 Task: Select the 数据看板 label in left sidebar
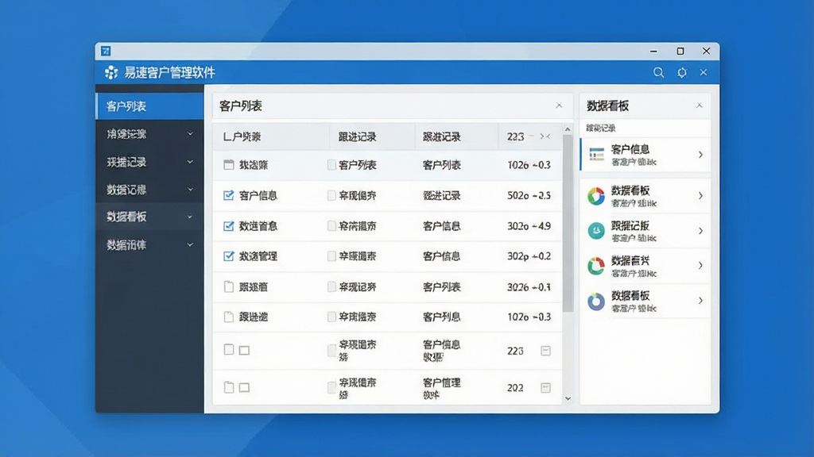(126, 217)
